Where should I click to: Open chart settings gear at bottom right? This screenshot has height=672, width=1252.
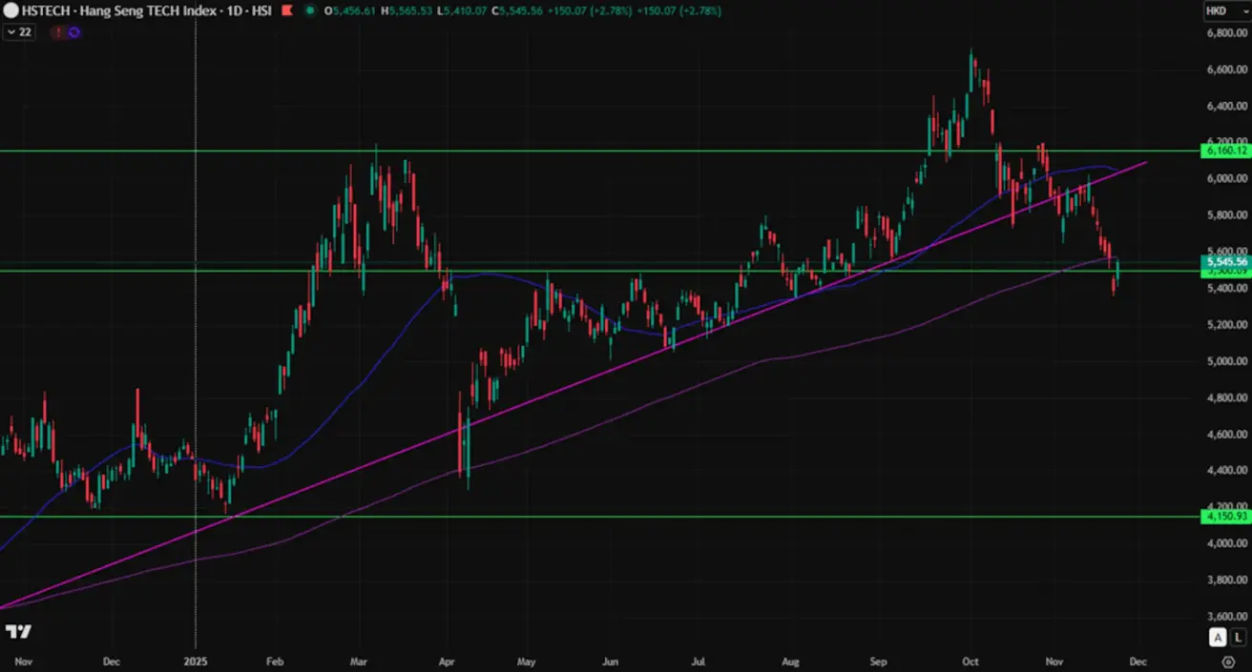click(x=1228, y=661)
